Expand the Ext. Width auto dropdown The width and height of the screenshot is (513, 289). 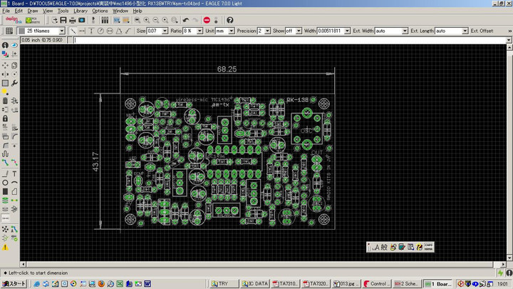[x=404, y=31]
